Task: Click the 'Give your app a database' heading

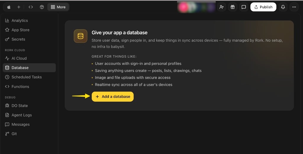Action: (120, 33)
